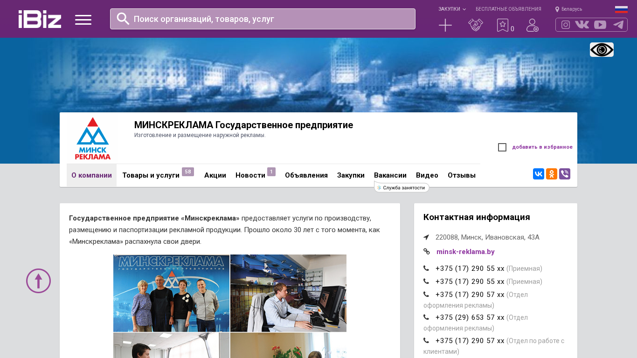Share company page via Viber
637x358 pixels.
click(565, 174)
